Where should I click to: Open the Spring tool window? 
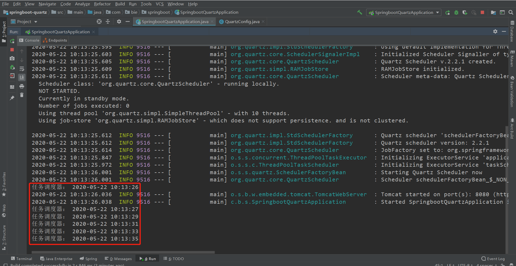pyautogui.click(x=88, y=259)
